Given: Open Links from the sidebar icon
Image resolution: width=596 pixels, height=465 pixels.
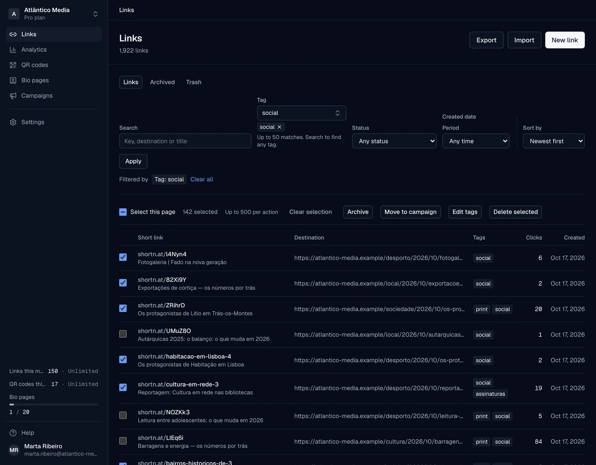Looking at the screenshot, I should point(13,34).
